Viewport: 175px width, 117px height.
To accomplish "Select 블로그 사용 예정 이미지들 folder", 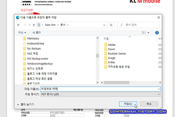I will [42, 74].
